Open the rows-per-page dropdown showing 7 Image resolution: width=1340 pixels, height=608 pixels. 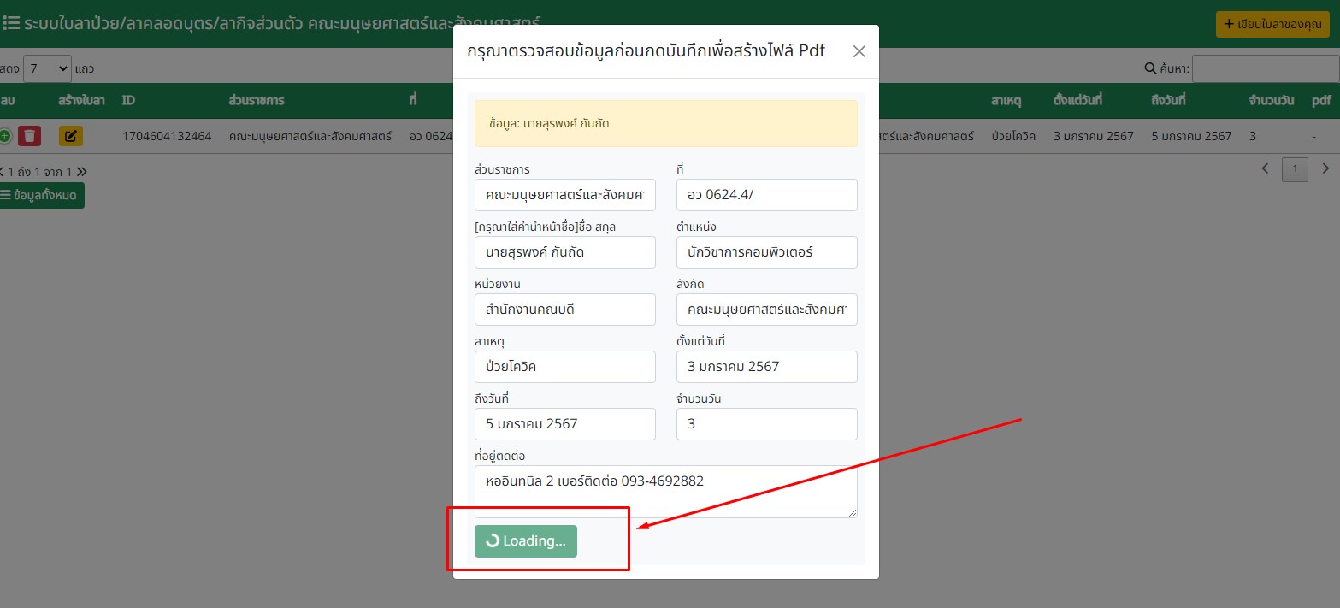(x=47, y=68)
